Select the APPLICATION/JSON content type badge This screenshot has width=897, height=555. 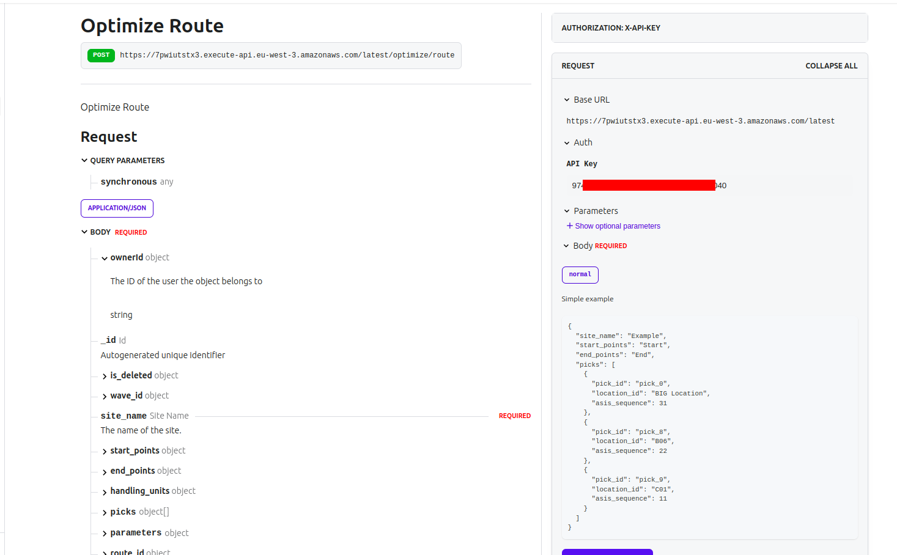[x=117, y=208]
